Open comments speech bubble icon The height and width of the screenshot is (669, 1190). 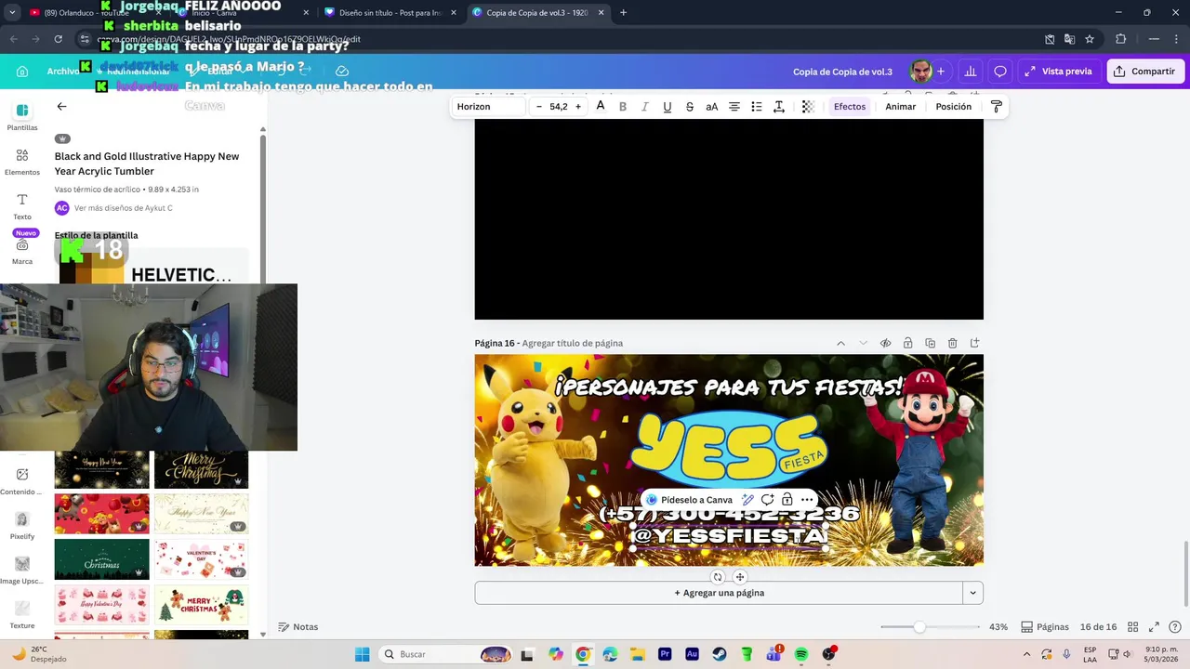1000,72
